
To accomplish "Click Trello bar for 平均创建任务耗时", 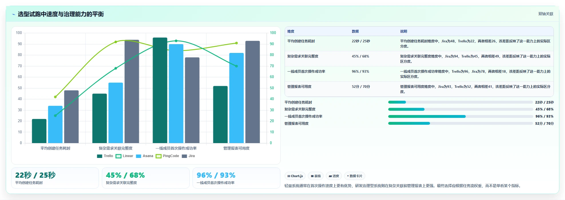I will tap(39, 131).
